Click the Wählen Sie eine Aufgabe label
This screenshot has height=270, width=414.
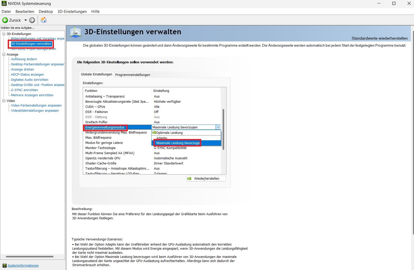pos(18,28)
